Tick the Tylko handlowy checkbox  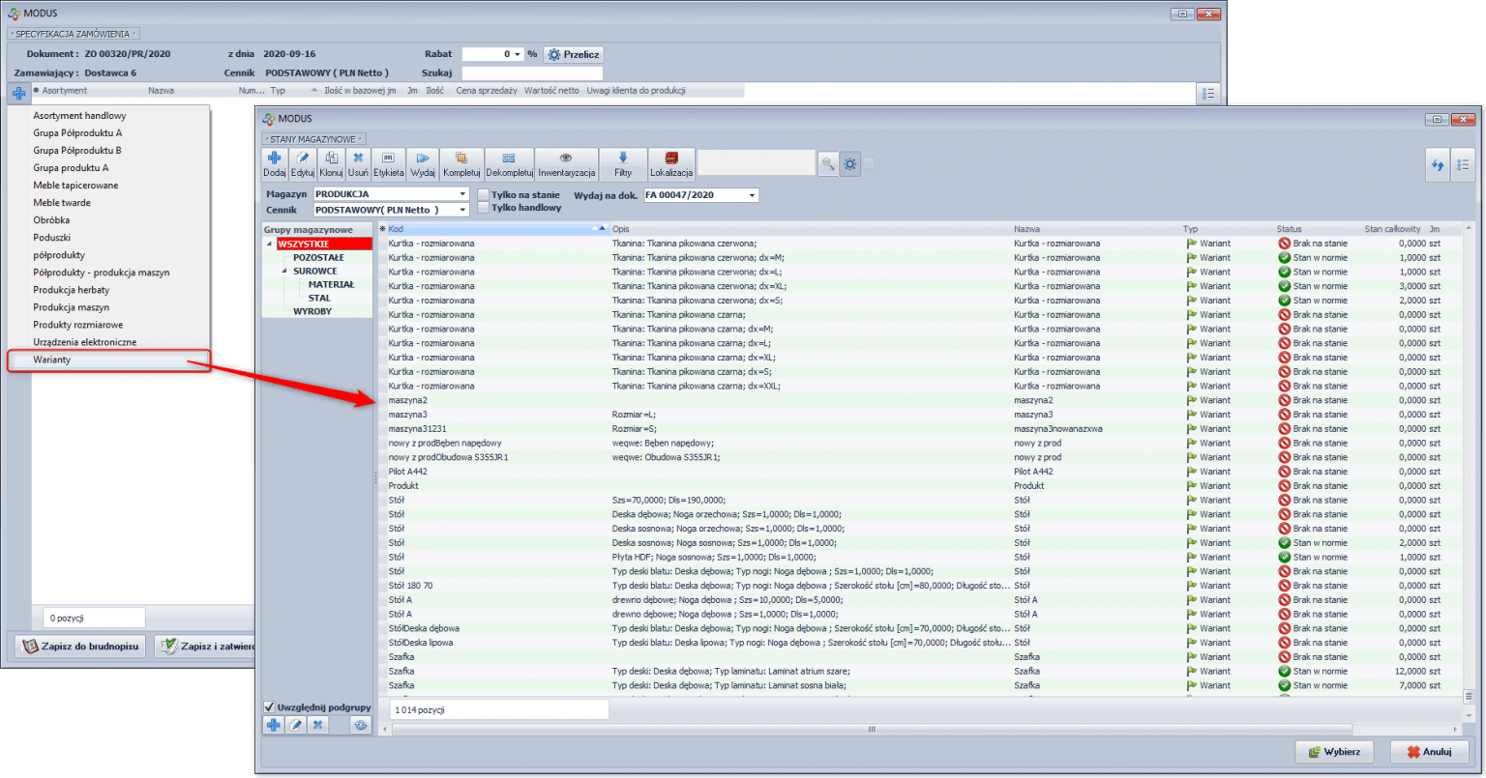[484, 208]
